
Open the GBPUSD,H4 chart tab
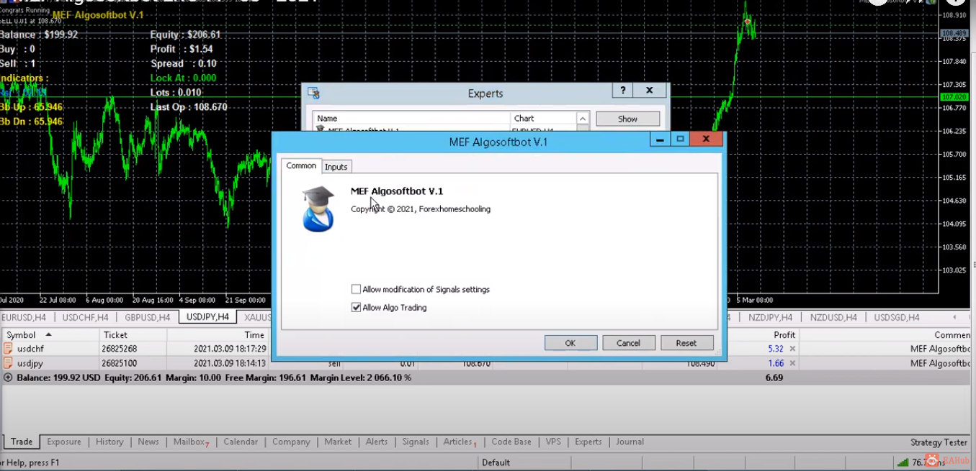point(148,317)
